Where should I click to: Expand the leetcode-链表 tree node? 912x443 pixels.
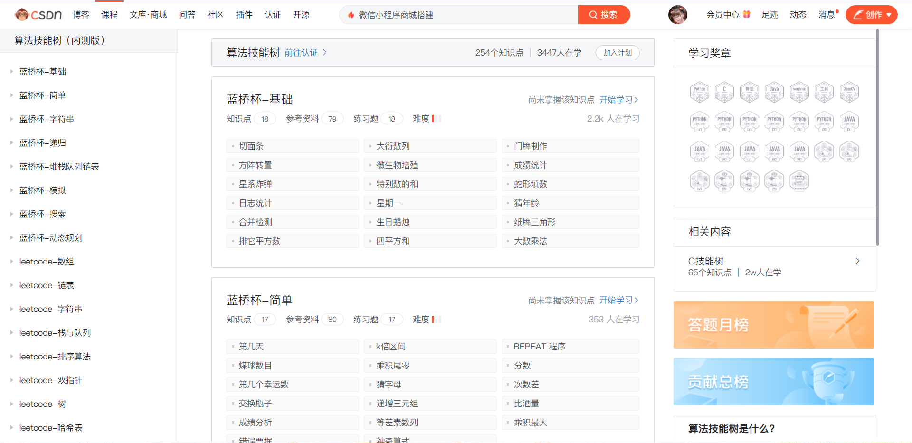11,285
